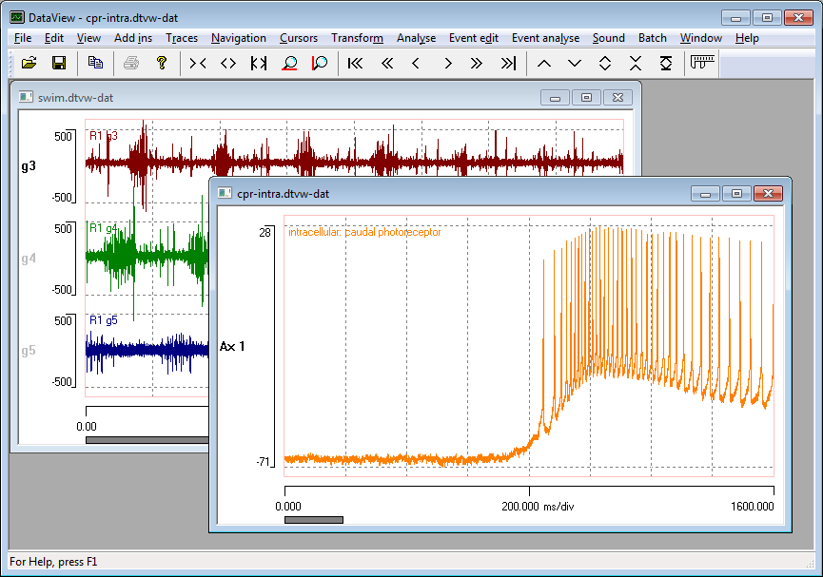Click the horizontal expand timebase icon
Viewport: 823px width, 577px height.
[227, 63]
